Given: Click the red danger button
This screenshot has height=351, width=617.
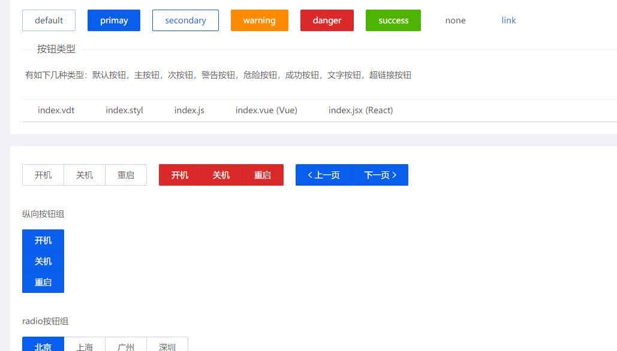Looking at the screenshot, I should (x=326, y=20).
